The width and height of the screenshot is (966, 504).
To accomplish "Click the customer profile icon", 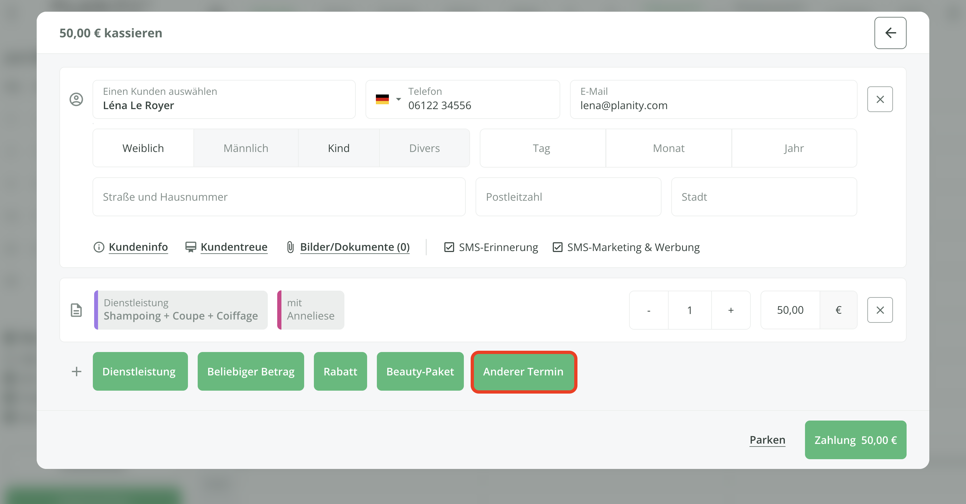I will 77,99.
